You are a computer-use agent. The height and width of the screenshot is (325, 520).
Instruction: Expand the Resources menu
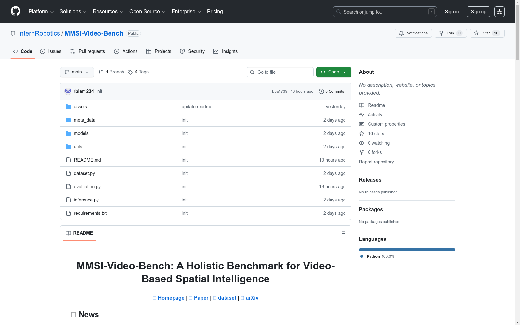click(108, 12)
